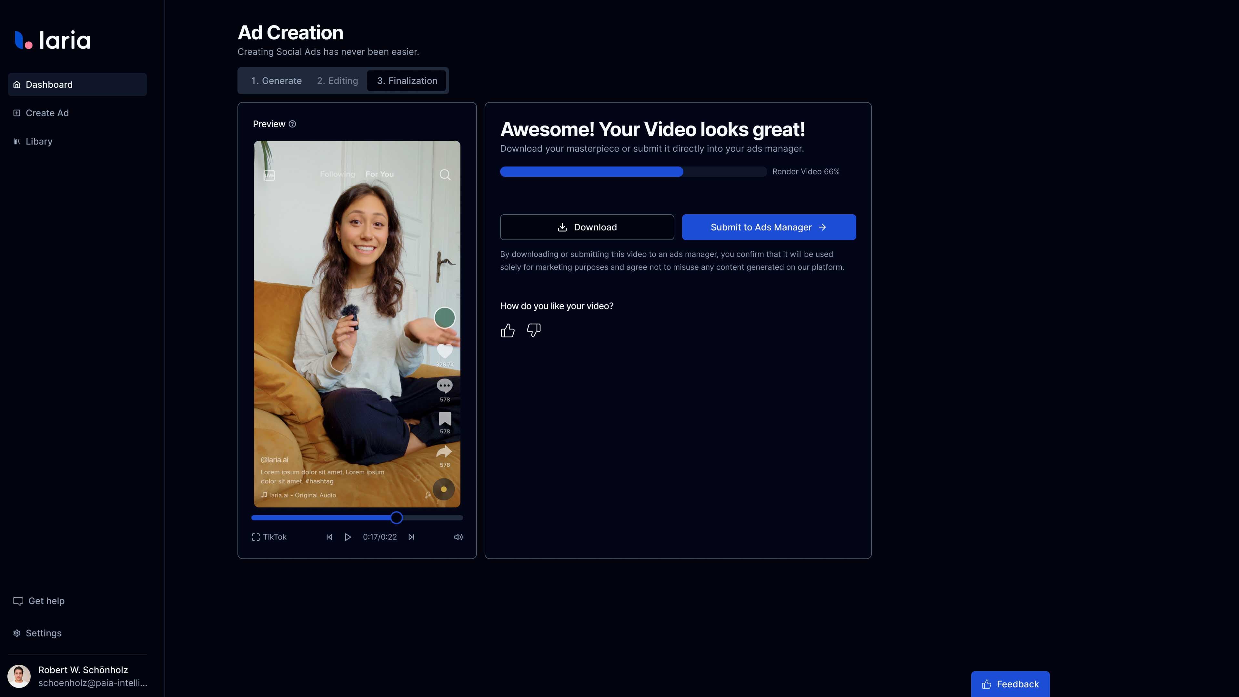The image size is (1239, 697).
Task: Click the comment bubble icon in preview
Action: [x=444, y=386]
